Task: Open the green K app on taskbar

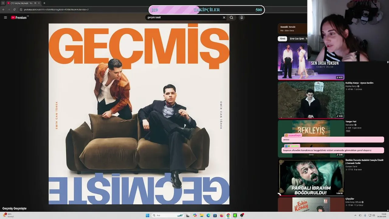Action: click(x=235, y=215)
